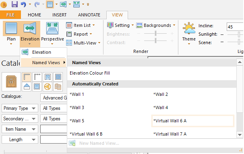Choose Elevation from the dropdown menu
Viewport: 244px width, 154px height.
43,52
